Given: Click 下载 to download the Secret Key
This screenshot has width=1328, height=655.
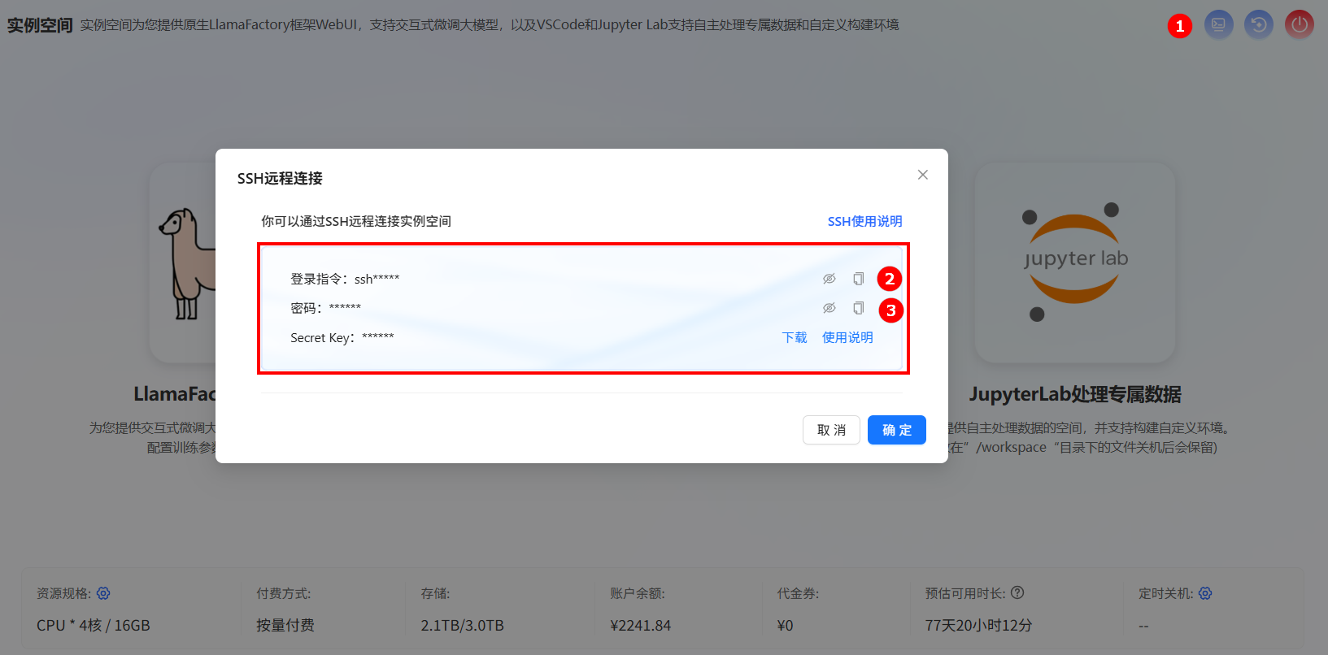Looking at the screenshot, I should coord(794,337).
